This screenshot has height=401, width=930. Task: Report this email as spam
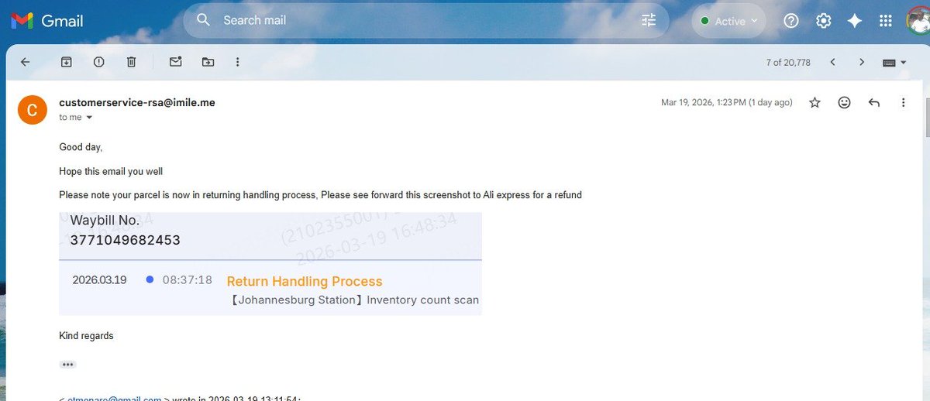[x=98, y=62]
